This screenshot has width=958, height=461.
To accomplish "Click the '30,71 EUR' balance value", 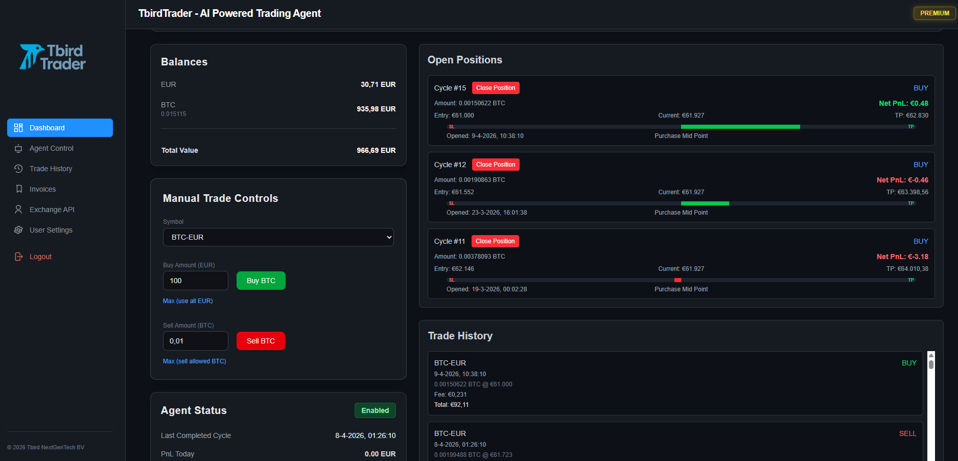I will point(378,84).
